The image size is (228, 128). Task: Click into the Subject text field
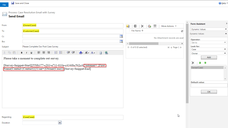[x=73, y=46]
